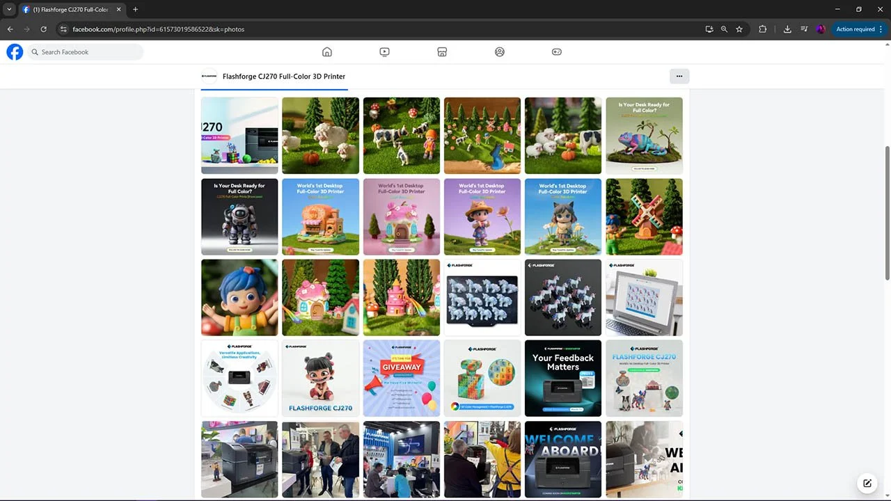Open the GIVEAWAY announcement photo
The width and height of the screenshot is (891, 501).
click(402, 379)
